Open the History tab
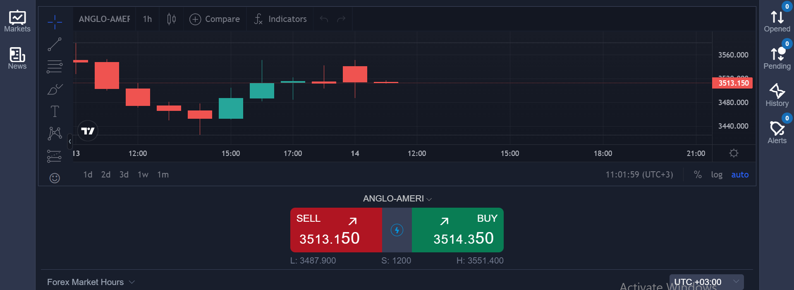 777,95
